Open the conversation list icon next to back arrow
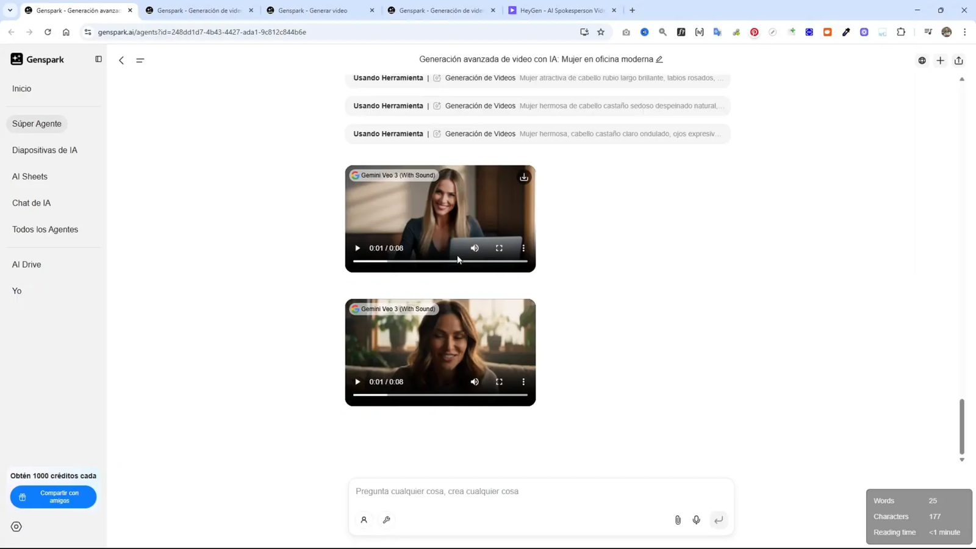The image size is (976, 549). tap(140, 60)
